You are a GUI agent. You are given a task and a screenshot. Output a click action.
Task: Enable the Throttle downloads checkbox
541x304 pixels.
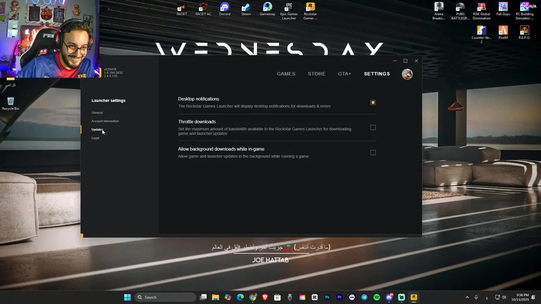(x=373, y=128)
